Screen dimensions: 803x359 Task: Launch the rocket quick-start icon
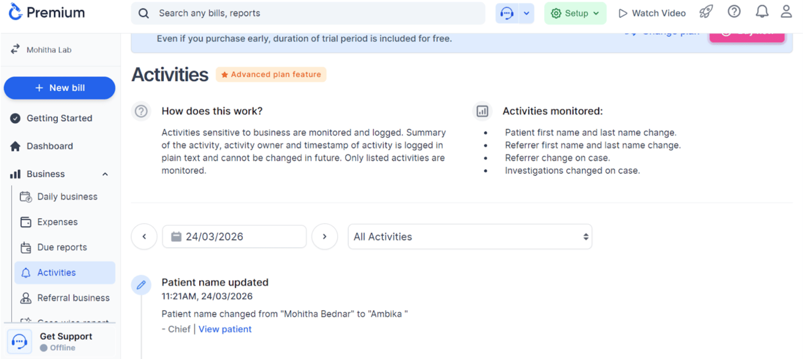[x=705, y=12]
